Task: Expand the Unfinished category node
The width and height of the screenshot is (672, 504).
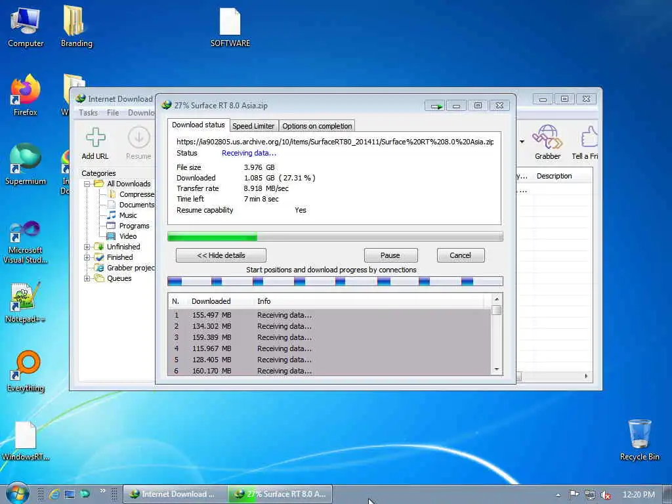Action: [x=87, y=247]
